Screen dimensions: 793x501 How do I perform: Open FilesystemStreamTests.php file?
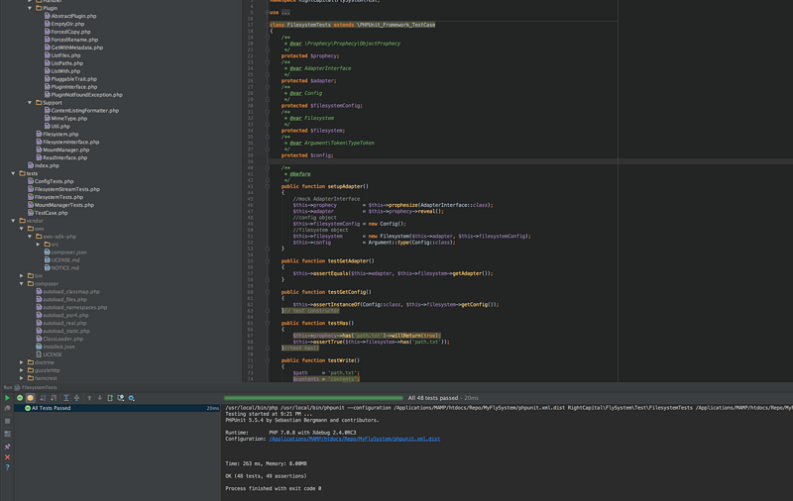click(63, 189)
